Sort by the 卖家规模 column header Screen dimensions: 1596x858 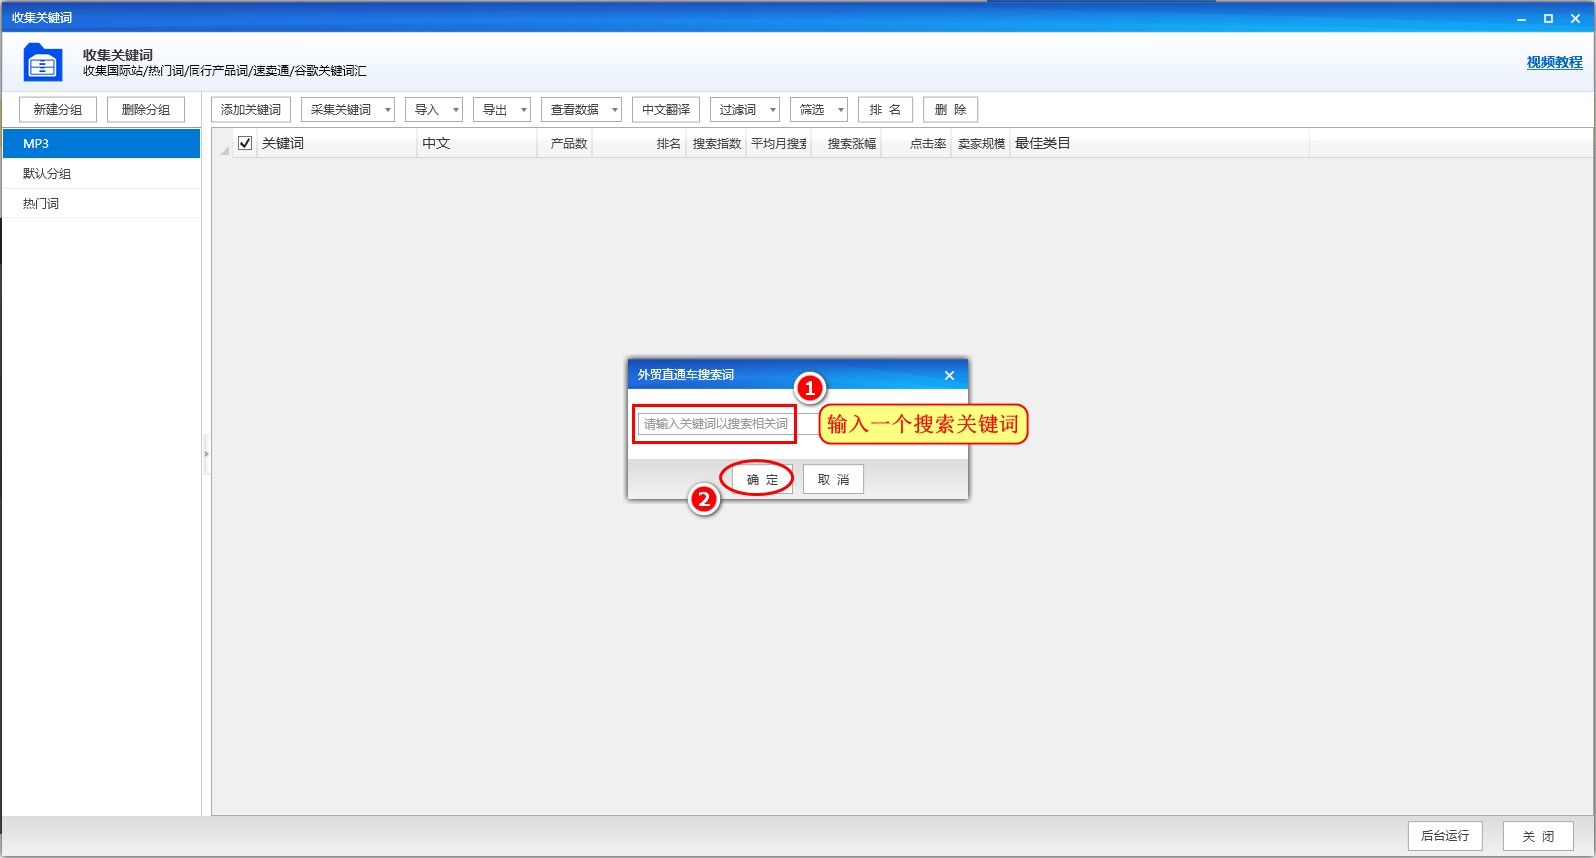click(980, 144)
